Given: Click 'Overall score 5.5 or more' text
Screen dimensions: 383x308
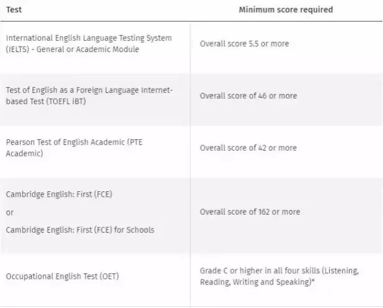Looking at the screenshot, I should [x=244, y=44].
